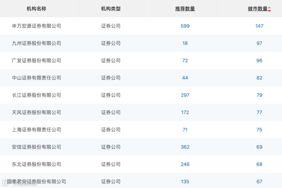Image resolution: width=282 pixels, height=188 pixels.
Task: Open 上海证券有限责任公司 row name
Action: [x=37, y=130]
